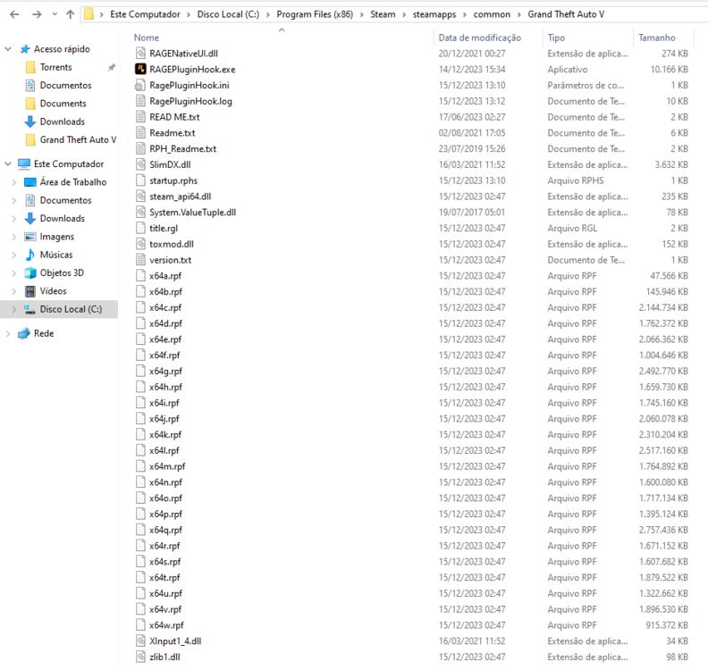Select RAGENativeUI.dll file icon

coord(141,54)
